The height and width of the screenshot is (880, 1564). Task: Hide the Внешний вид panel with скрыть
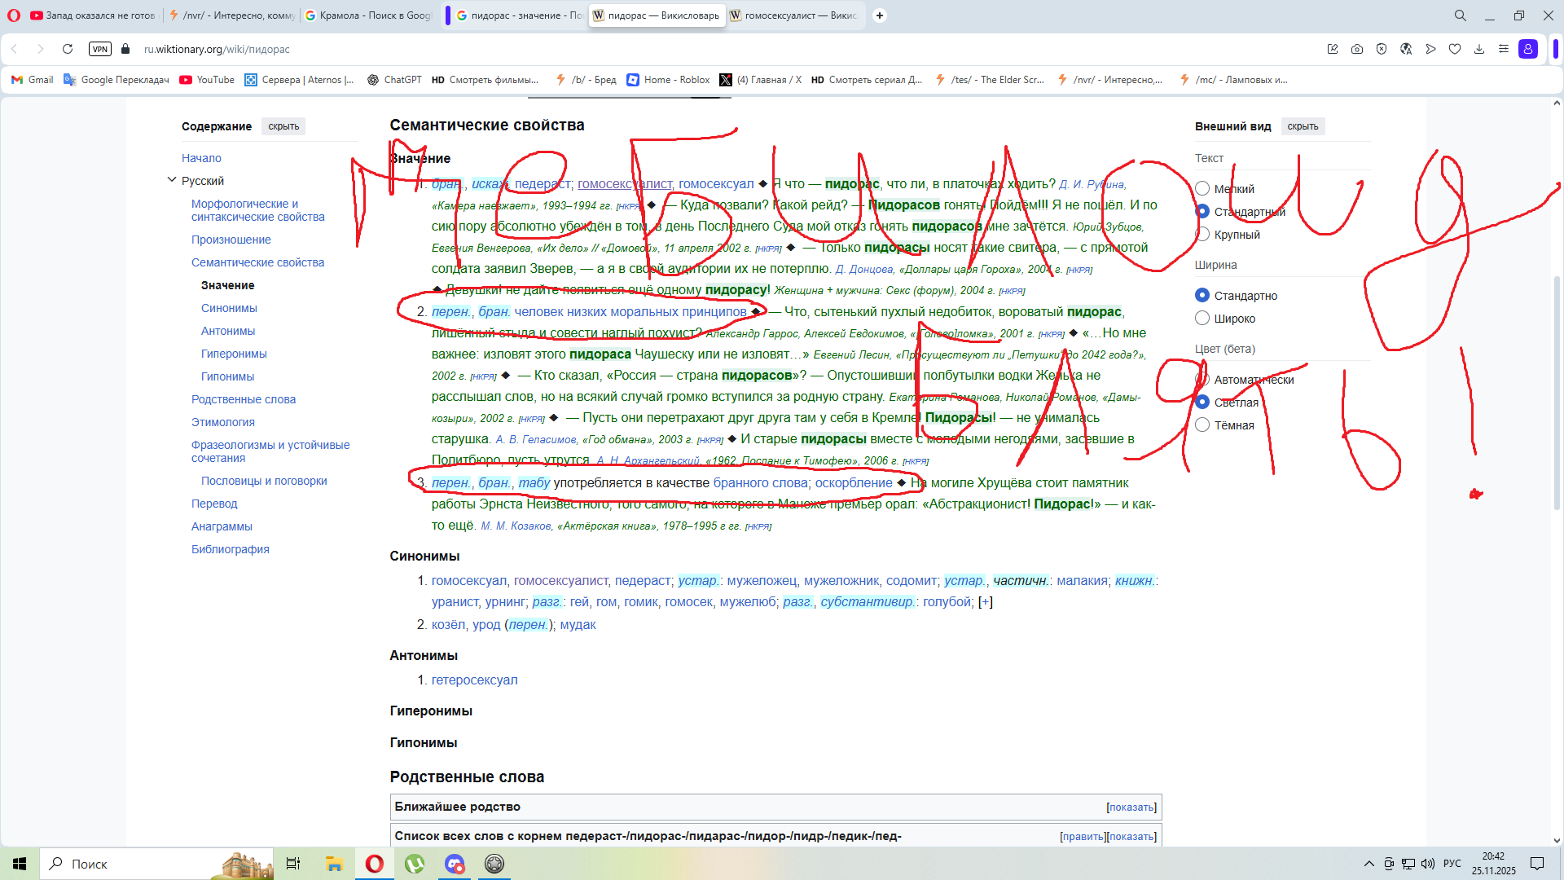(x=1303, y=126)
